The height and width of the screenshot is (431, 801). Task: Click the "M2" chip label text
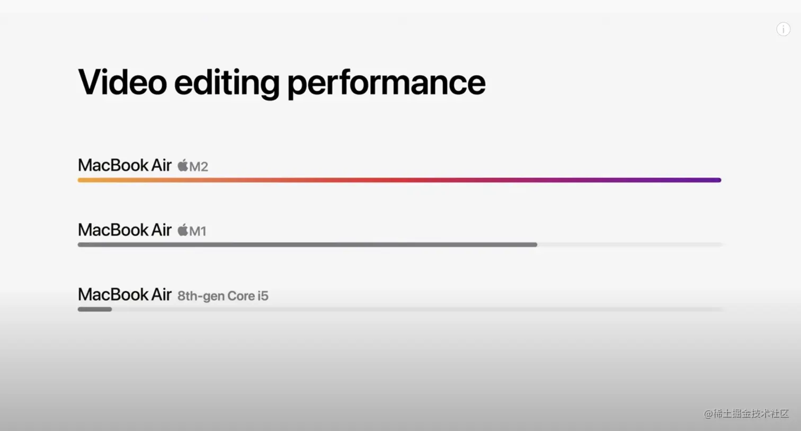[199, 167]
